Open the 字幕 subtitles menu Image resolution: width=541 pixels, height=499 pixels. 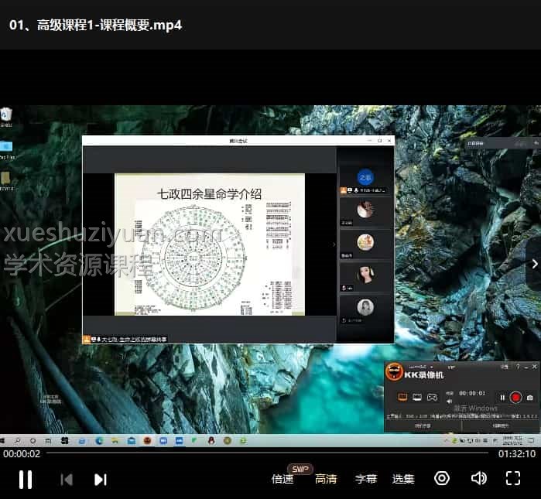365,479
